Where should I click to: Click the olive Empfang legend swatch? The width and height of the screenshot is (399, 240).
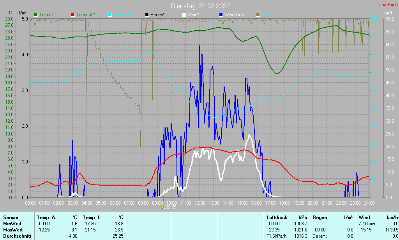pos(258,15)
